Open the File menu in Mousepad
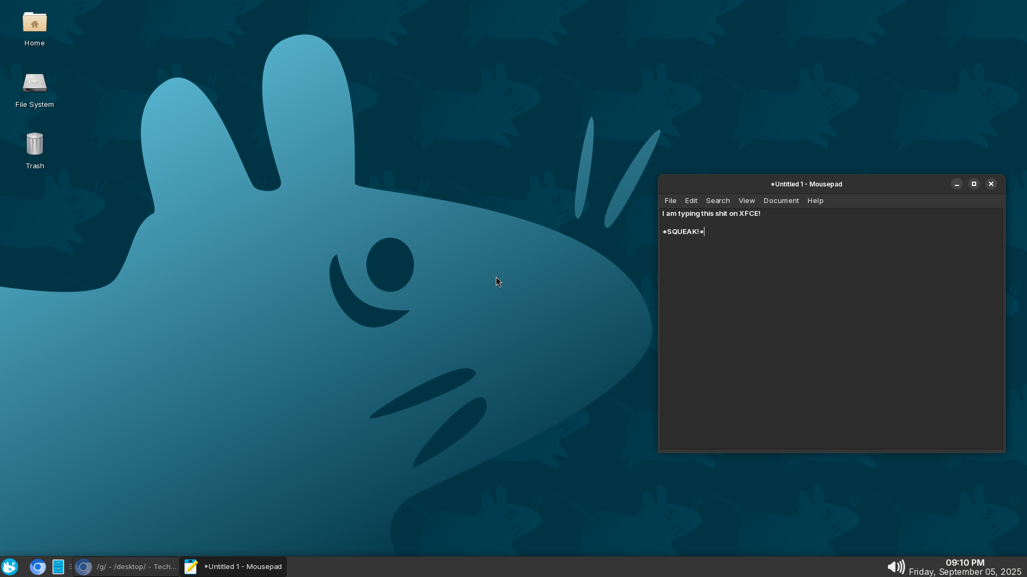 (x=670, y=201)
